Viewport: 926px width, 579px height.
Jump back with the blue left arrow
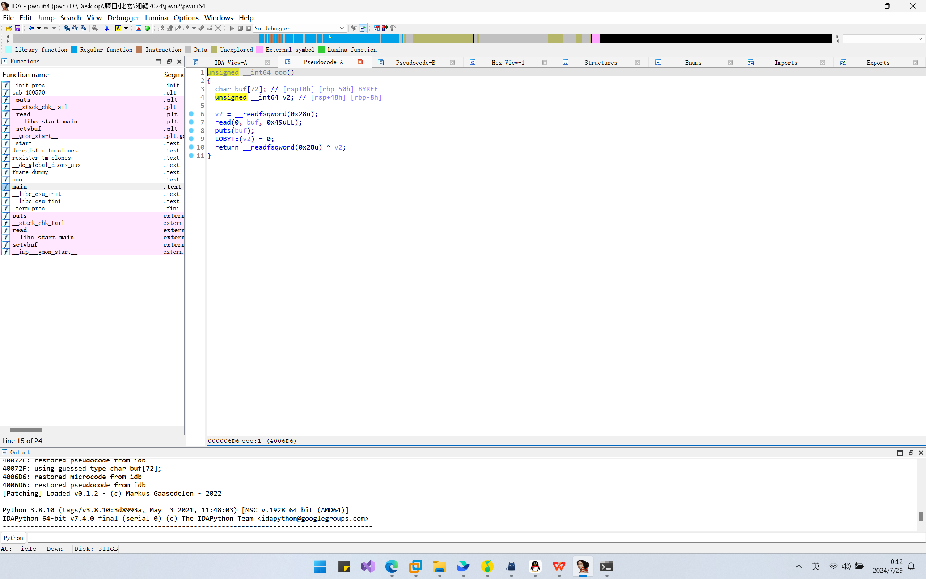[31, 28]
